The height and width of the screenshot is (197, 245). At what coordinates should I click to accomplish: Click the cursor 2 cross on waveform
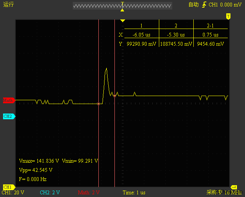(x=115, y=96)
